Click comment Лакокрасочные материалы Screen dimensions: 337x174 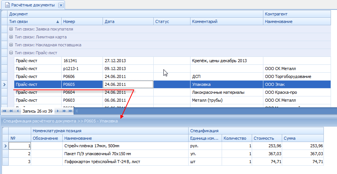(227, 92)
